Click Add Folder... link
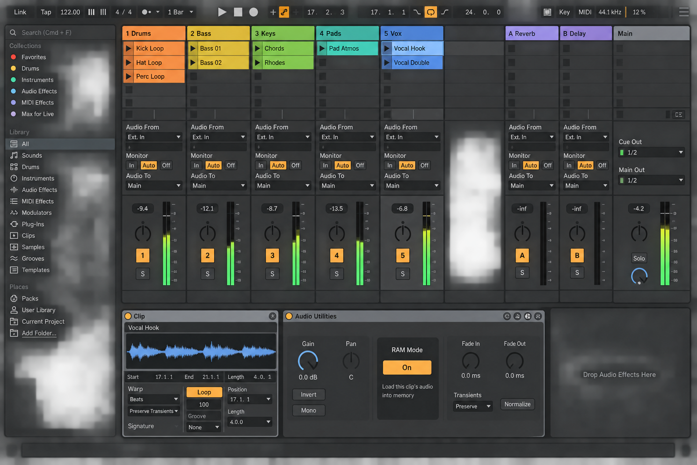697x465 pixels. (x=39, y=333)
